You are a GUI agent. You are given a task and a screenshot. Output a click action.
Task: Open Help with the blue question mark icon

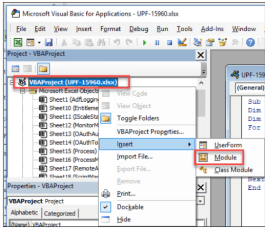pos(250,42)
